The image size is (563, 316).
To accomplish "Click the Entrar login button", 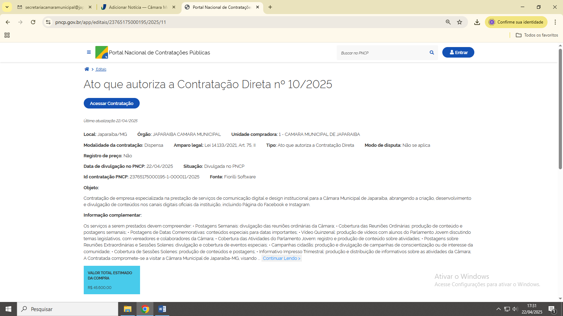I will (x=458, y=52).
